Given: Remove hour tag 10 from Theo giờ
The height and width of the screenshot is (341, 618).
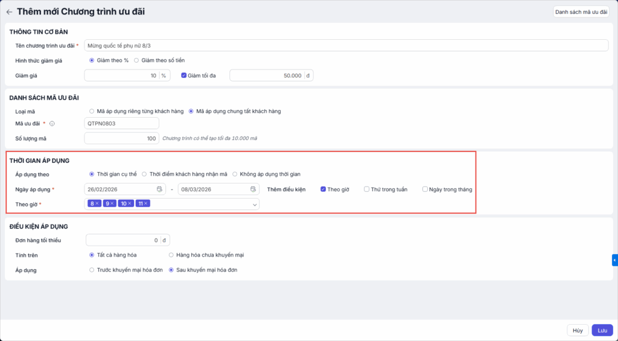Looking at the screenshot, I should [x=129, y=204].
